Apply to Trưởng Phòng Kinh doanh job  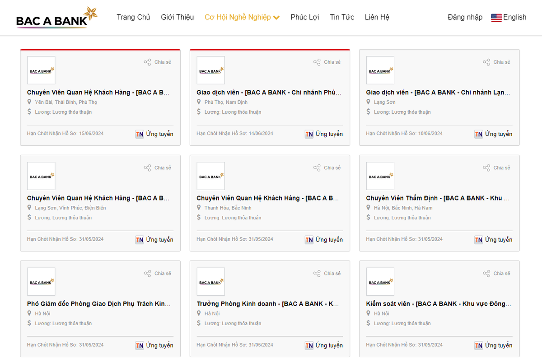coord(324,345)
